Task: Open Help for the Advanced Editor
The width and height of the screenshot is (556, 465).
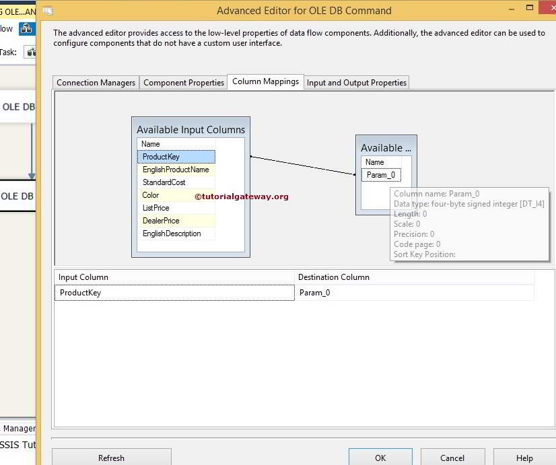Action: (x=523, y=458)
